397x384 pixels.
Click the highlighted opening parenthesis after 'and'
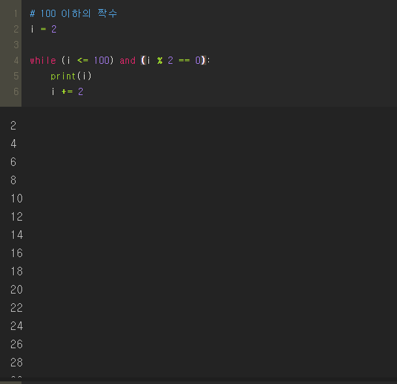coord(143,61)
